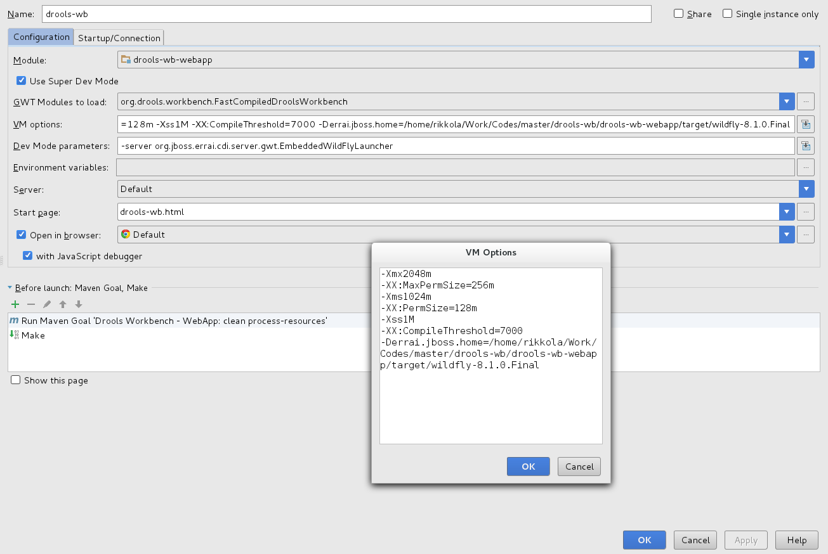Select the Run Maven Goal task row

[x=189, y=321]
